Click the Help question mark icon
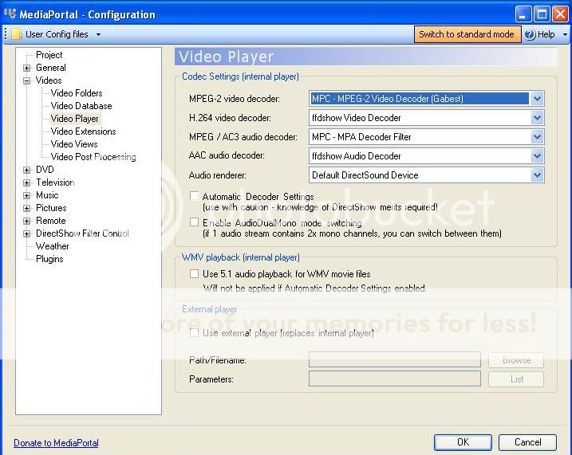Viewport: 572px width, 455px height. pyautogui.click(x=530, y=34)
